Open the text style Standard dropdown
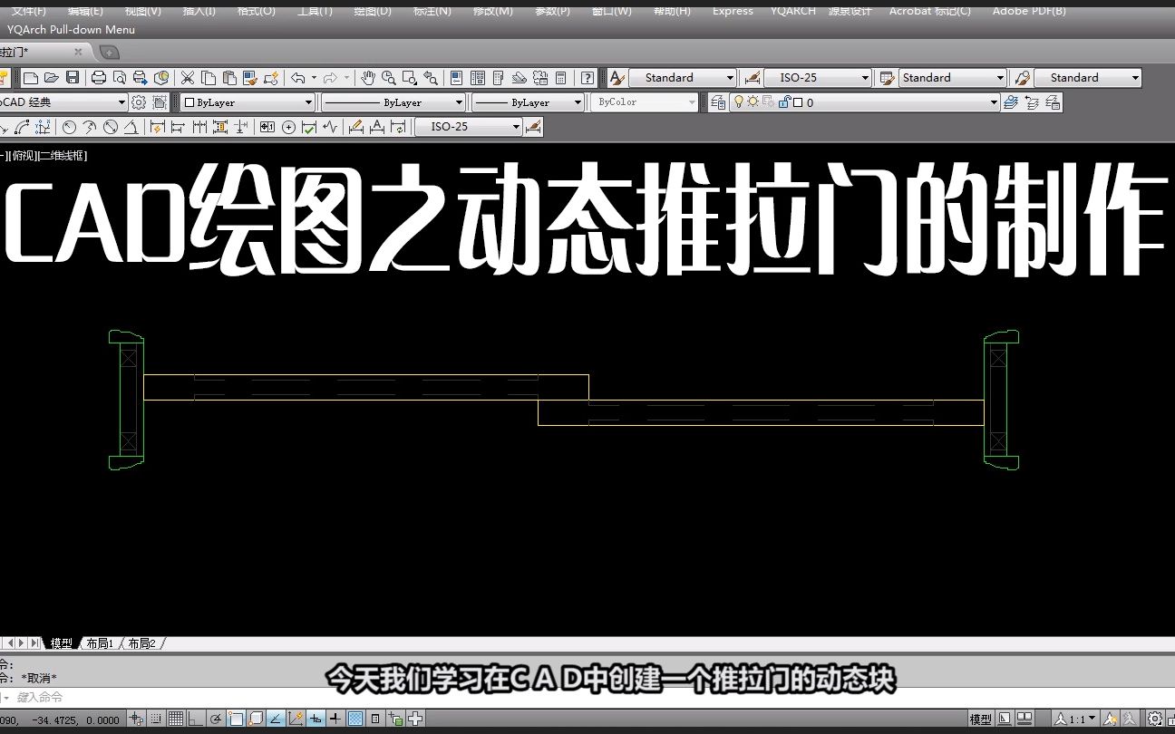The width and height of the screenshot is (1175, 734). click(x=683, y=78)
